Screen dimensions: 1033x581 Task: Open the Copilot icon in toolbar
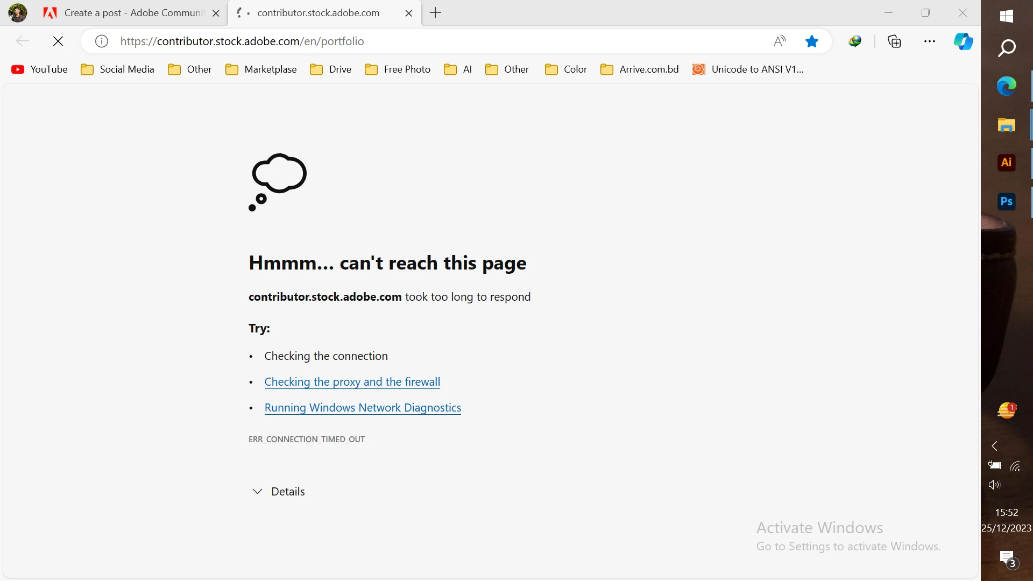963,41
